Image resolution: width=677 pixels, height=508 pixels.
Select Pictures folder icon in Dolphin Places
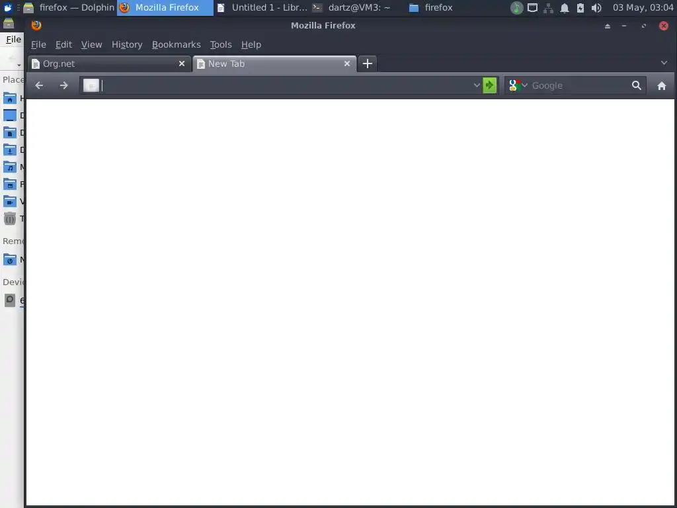point(9,185)
